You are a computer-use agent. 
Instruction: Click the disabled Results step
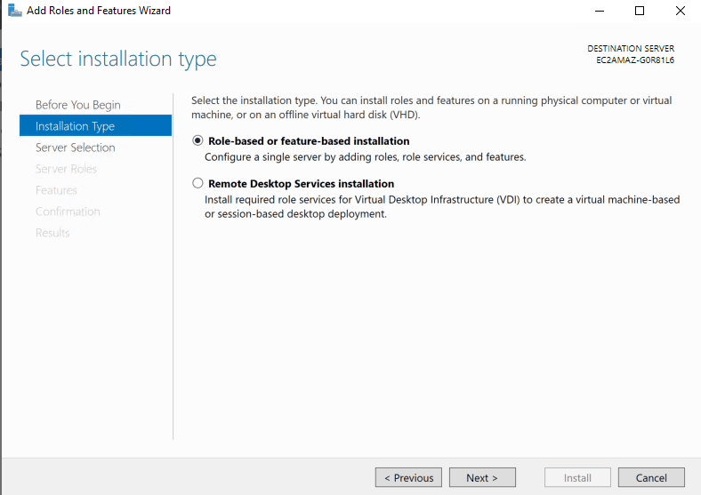[52, 233]
